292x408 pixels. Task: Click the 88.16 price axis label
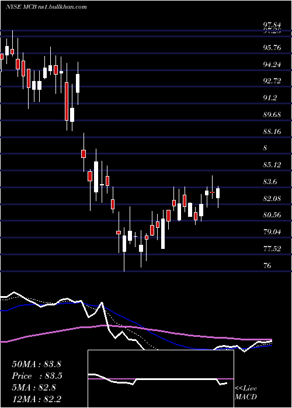pos(272,131)
